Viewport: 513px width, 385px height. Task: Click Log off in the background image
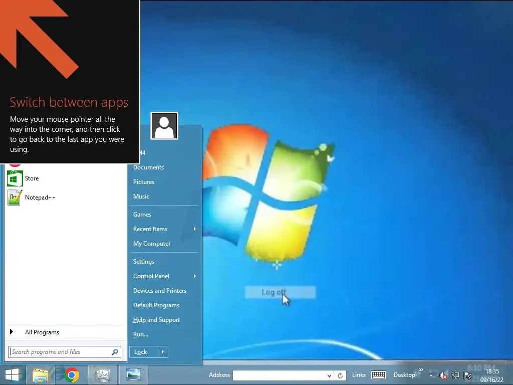274,292
